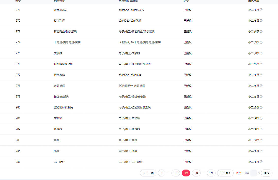Expand ellipsis between pages 1 and 18
Screen dimensions: 278x180
tap(168, 173)
